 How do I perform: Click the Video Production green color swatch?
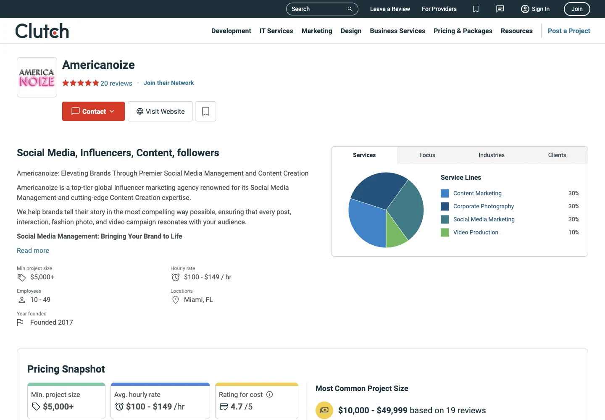(445, 232)
